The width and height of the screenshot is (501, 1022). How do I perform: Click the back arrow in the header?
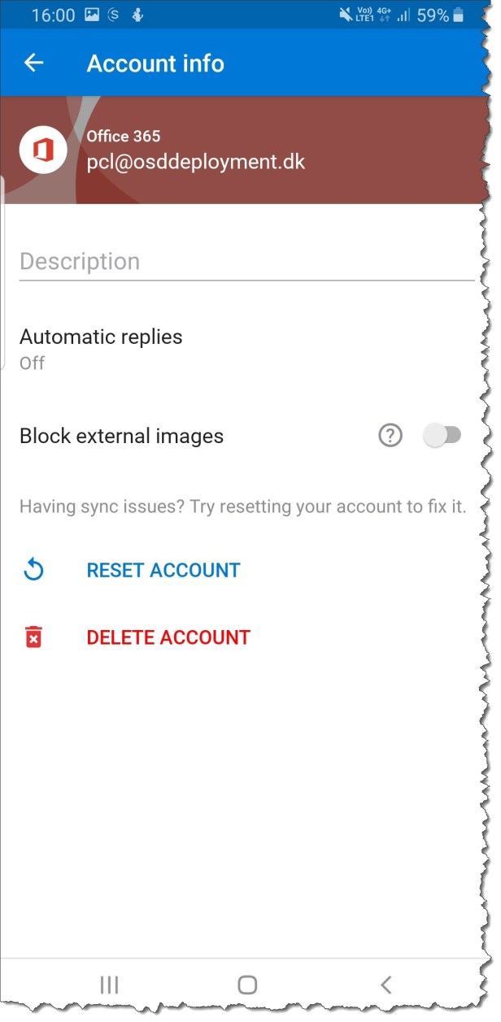click(x=33, y=63)
